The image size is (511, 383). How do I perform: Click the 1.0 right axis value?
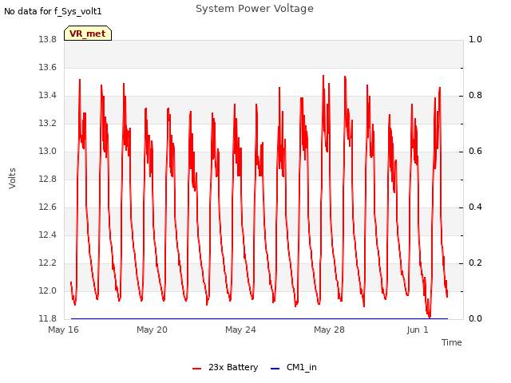(x=475, y=40)
